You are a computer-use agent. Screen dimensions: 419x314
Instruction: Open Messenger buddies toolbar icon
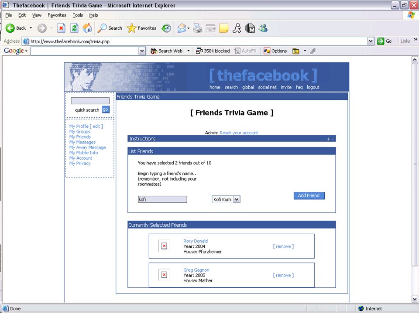tap(263, 28)
